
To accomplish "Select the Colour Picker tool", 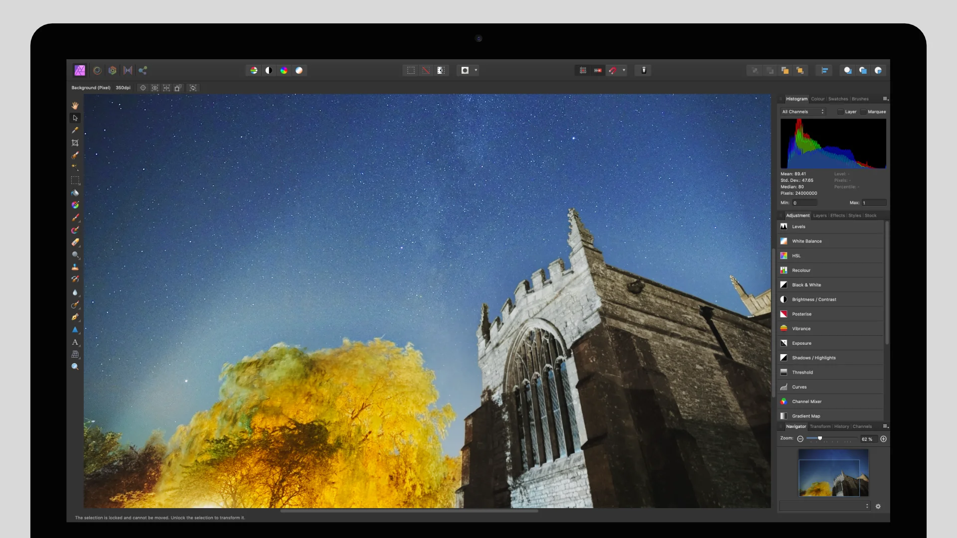I will pyautogui.click(x=75, y=131).
